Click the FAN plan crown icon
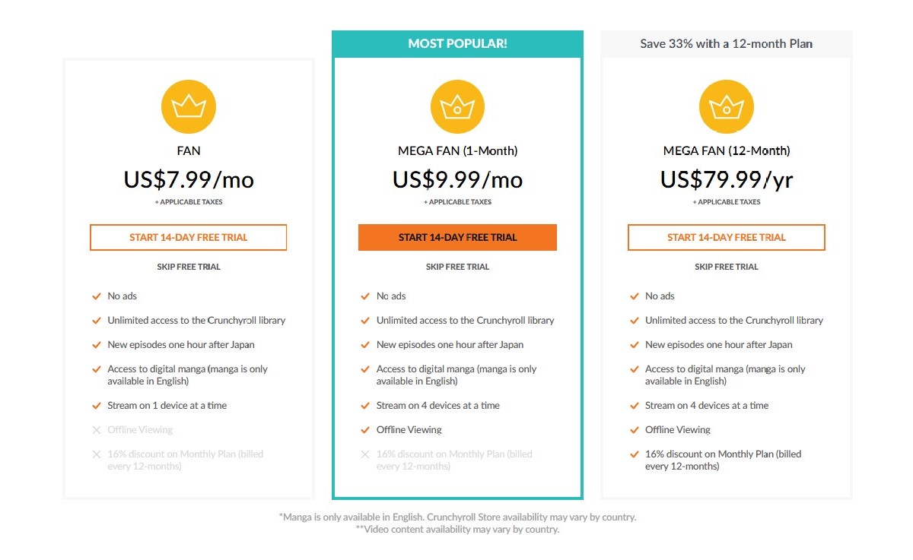Viewport: 913px width, 560px height. [x=189, y=108]
